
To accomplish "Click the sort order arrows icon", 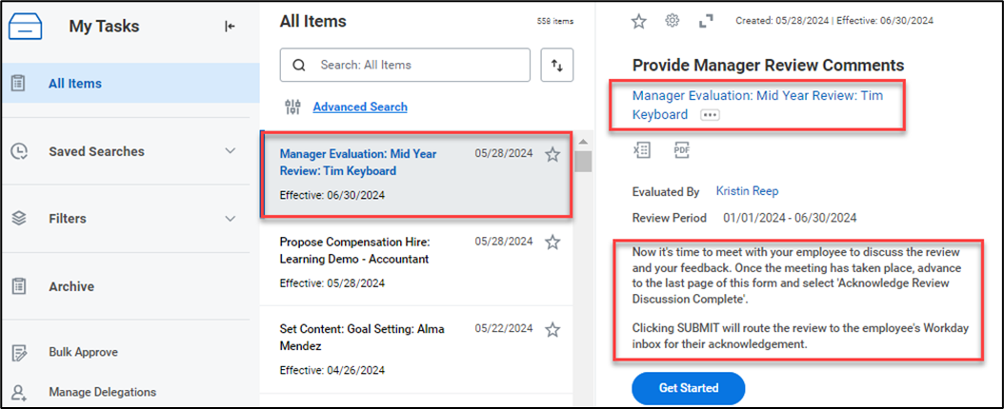I will (557, 66).
